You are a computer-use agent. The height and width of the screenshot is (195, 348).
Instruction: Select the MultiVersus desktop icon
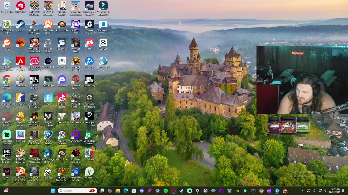76,118
